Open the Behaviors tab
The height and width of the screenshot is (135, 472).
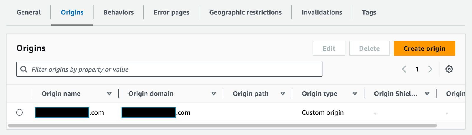point(119,12)
